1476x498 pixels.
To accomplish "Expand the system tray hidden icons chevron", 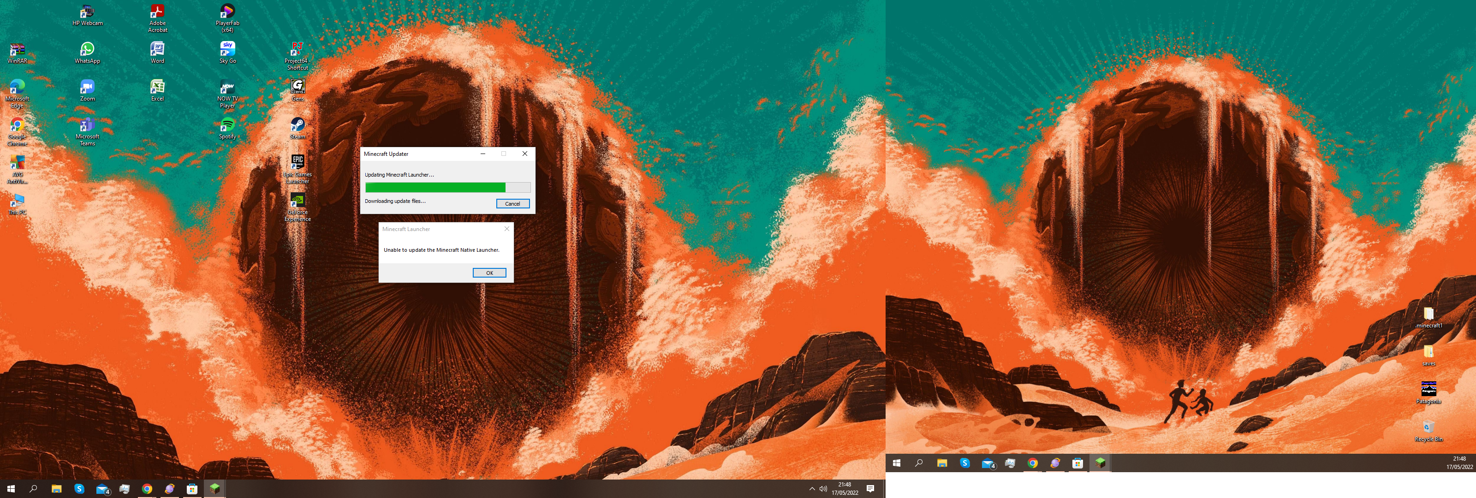I will 811,489.
